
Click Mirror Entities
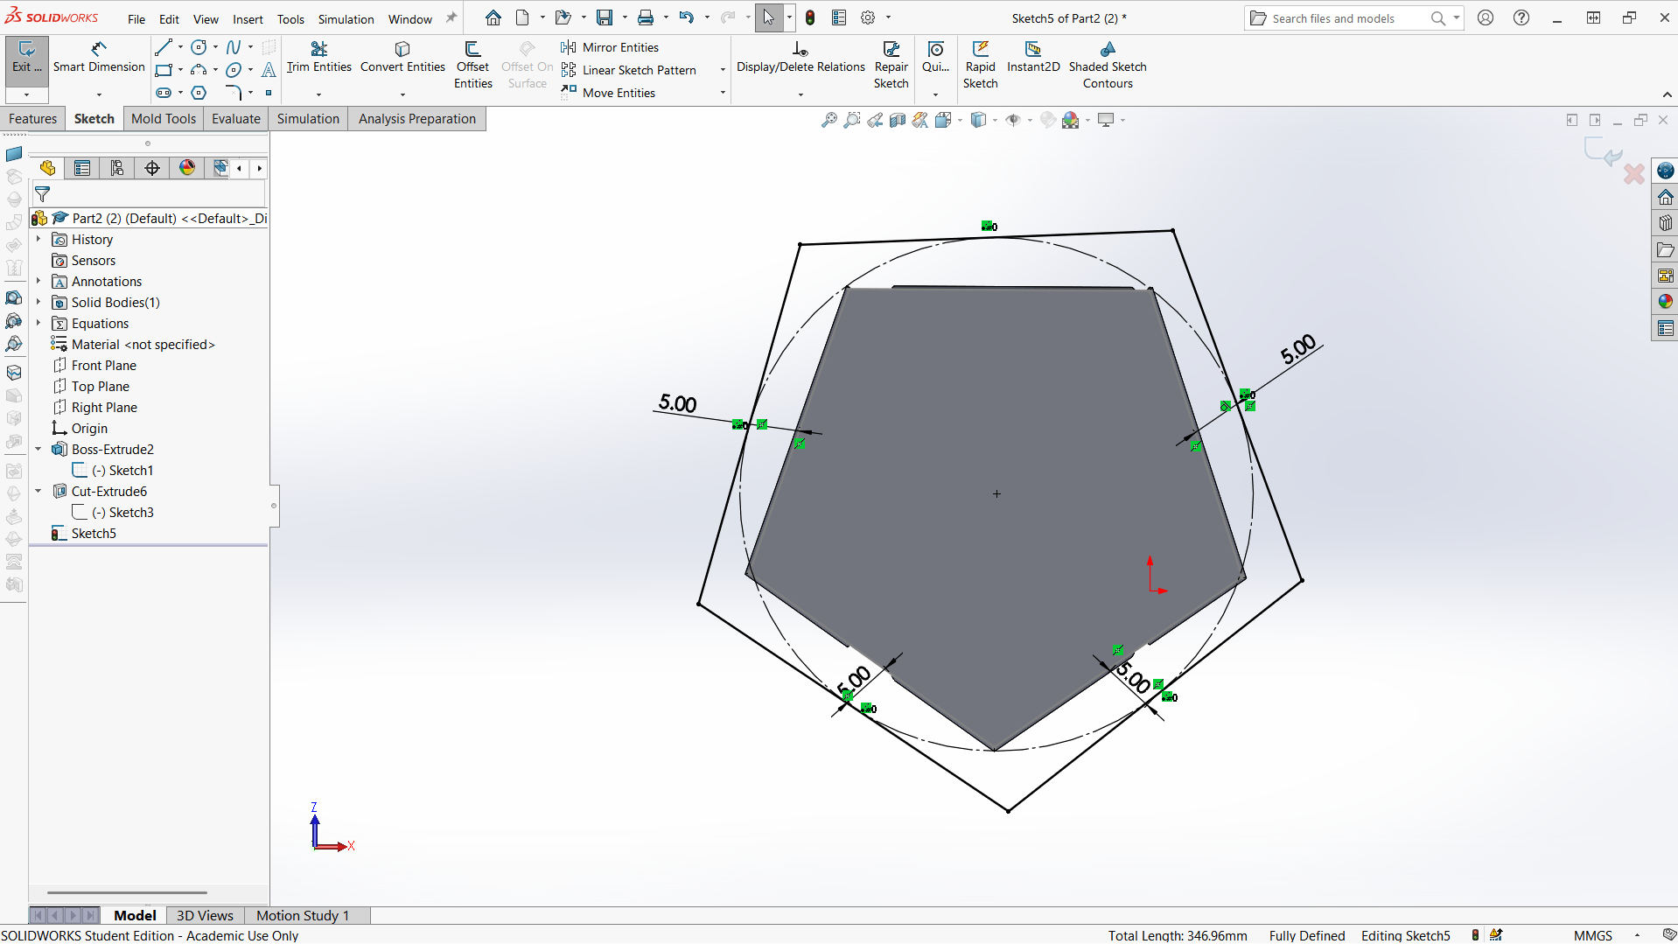pos(611,47)
